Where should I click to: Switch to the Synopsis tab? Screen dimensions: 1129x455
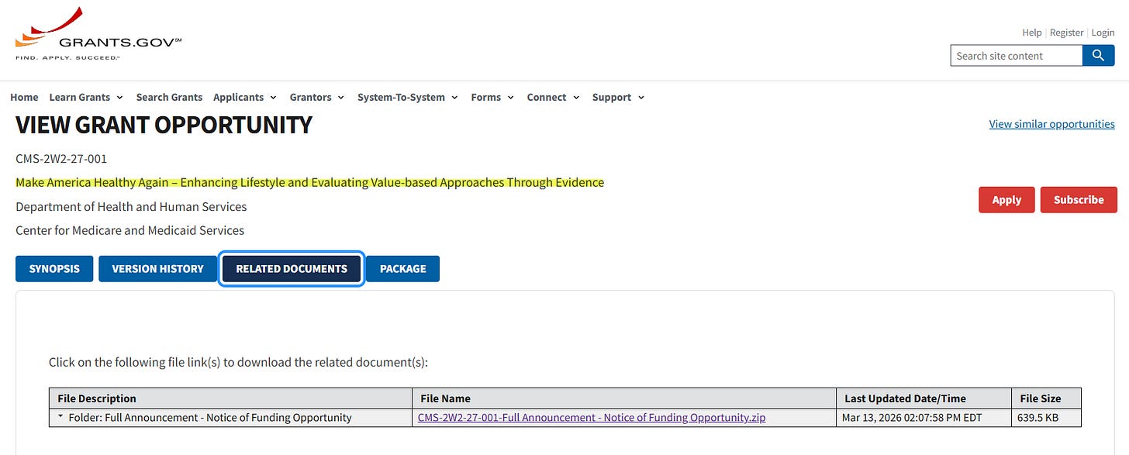pyautogui.click(x=54, y=268)
